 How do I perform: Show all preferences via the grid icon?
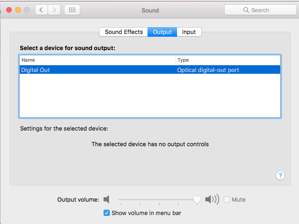[x=72, y=10]
